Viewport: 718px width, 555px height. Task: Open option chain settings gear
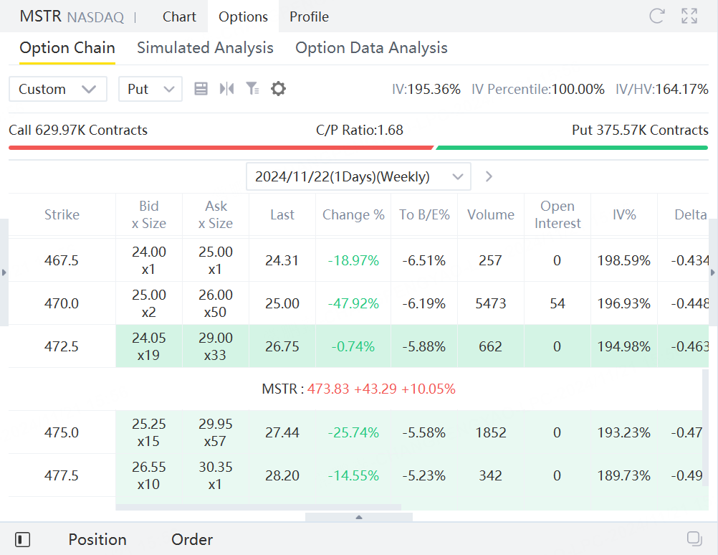click(x=278, y=89)
